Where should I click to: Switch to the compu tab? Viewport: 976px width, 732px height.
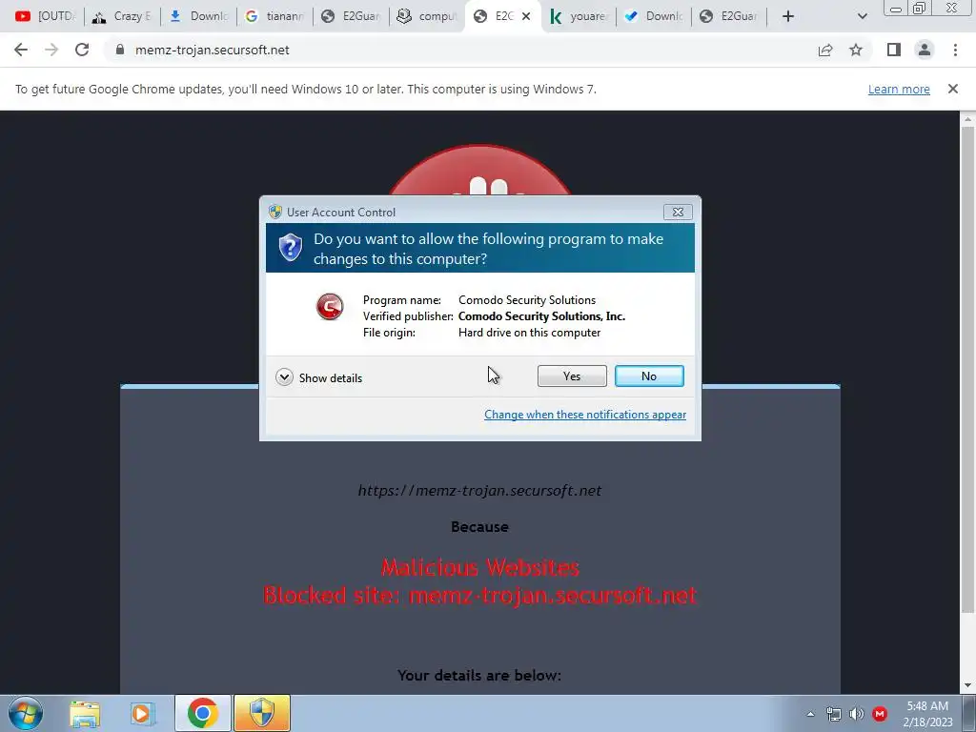tap(428, 16)
